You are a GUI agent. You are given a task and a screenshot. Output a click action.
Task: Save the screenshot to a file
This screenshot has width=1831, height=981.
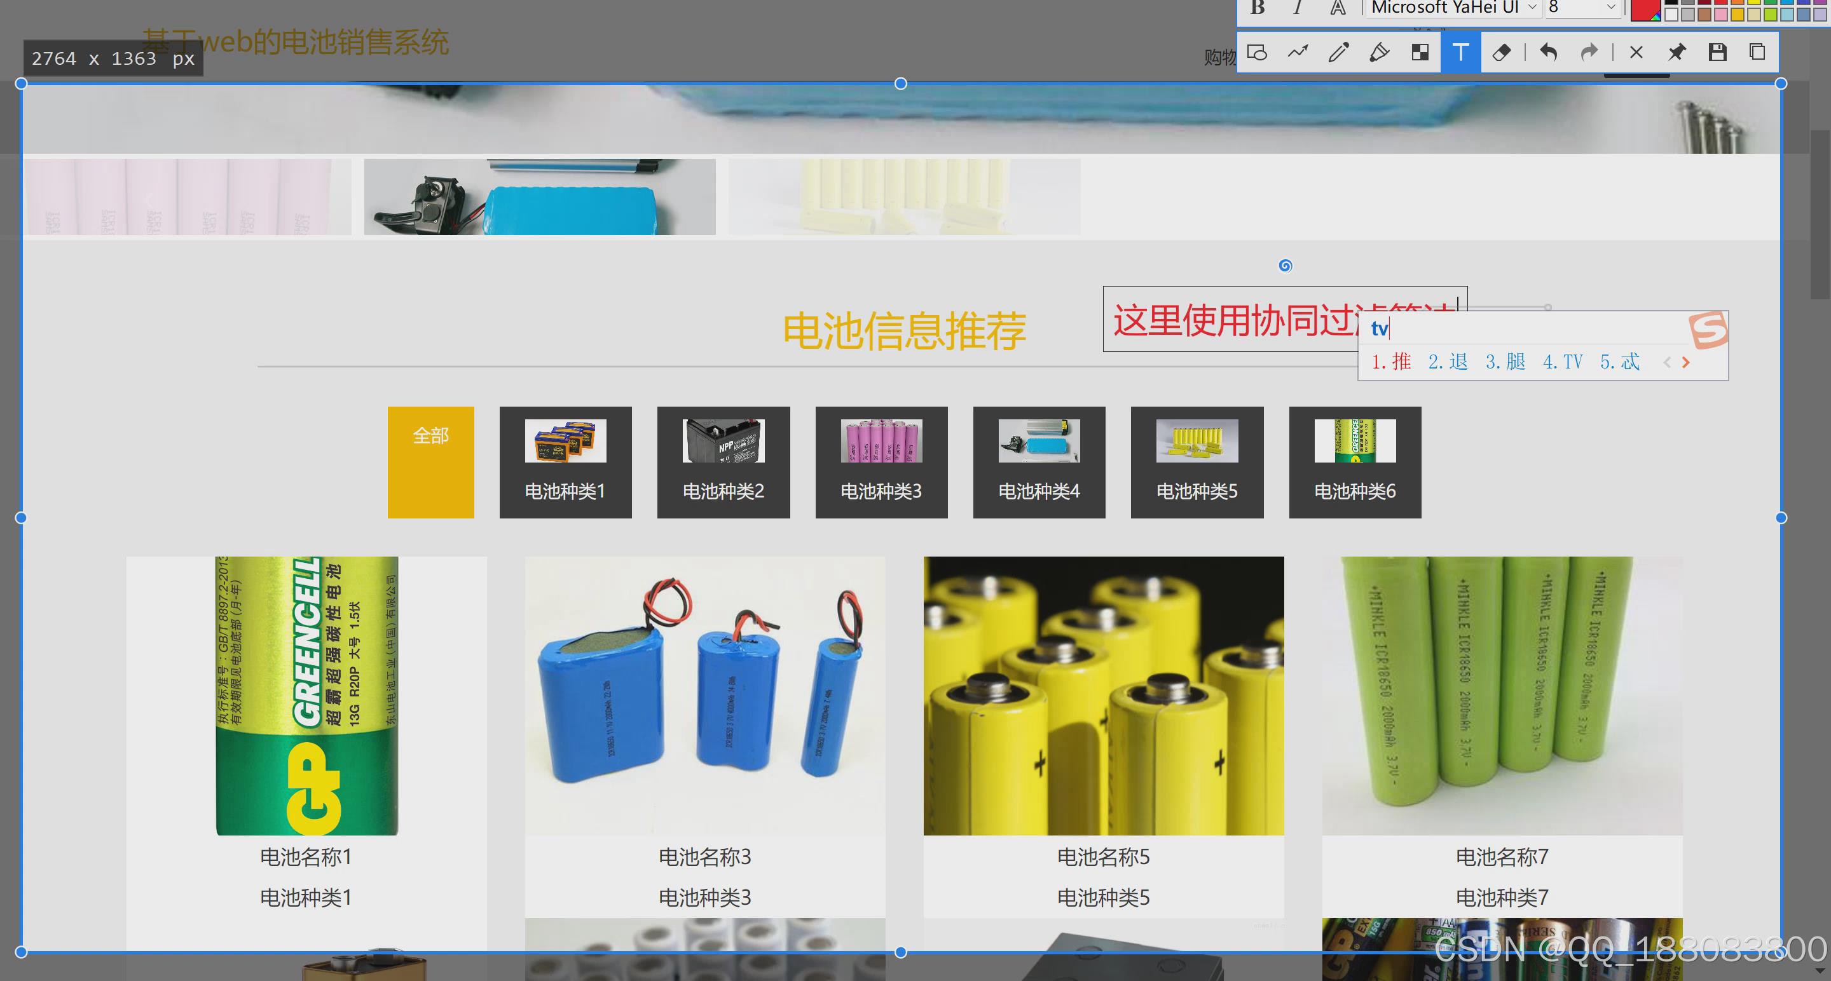pos(1717,52)
